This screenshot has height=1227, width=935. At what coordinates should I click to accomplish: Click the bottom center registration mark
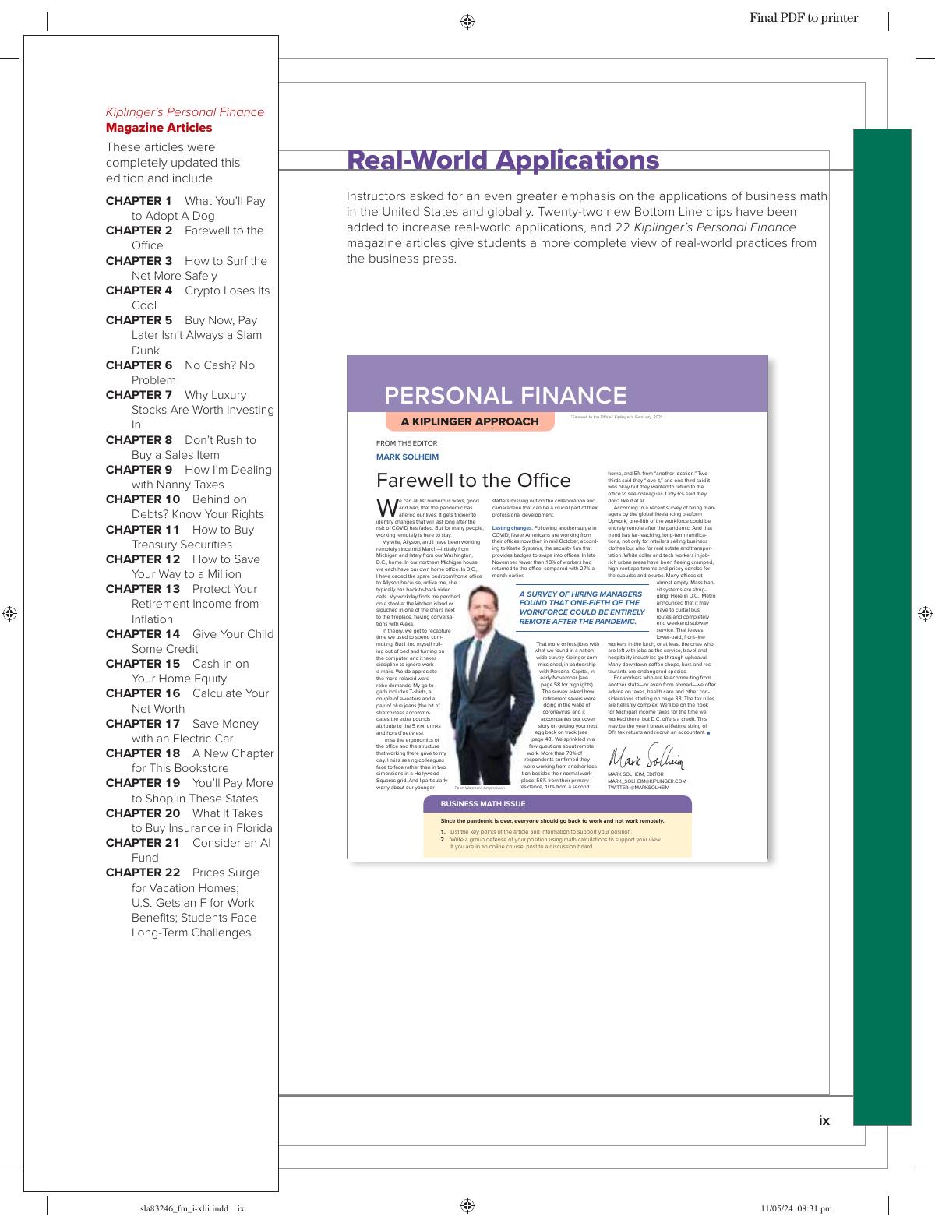[x=467, y=1206]
